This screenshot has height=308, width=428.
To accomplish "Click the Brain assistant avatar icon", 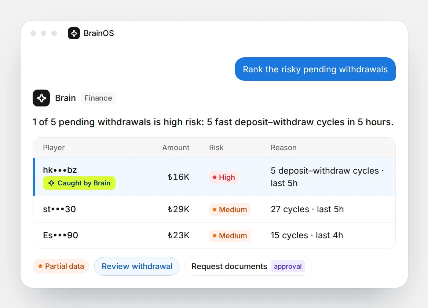I will point(41,98).
